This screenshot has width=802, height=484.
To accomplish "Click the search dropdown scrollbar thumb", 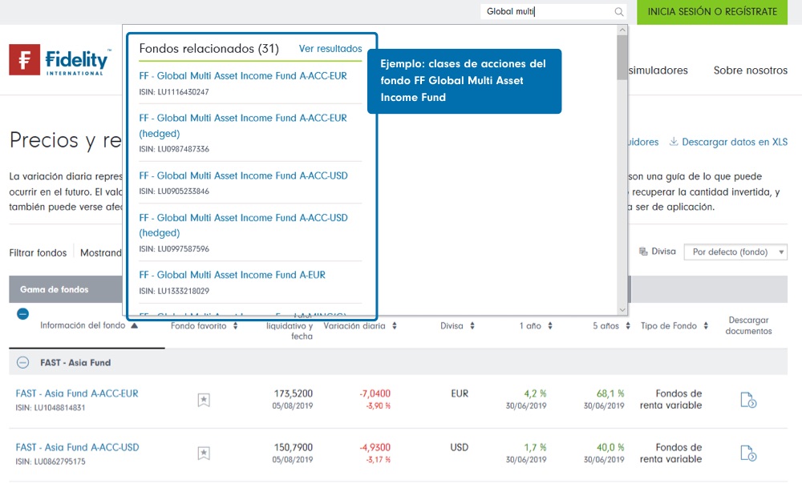I will (x=622, y=57).
